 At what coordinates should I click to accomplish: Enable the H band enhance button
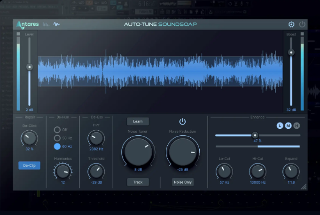[296, 126]
